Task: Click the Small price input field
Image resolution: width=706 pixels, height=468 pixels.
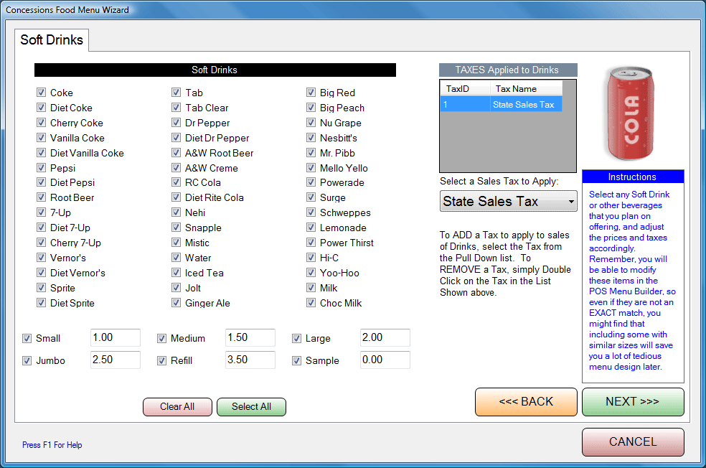Action: coord(116,337)
